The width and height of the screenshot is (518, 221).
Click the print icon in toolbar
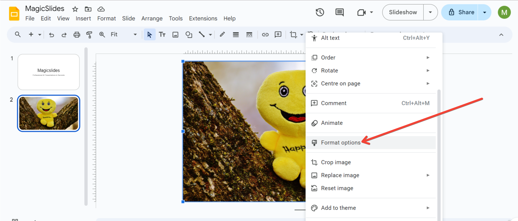[x=77, y=35]
